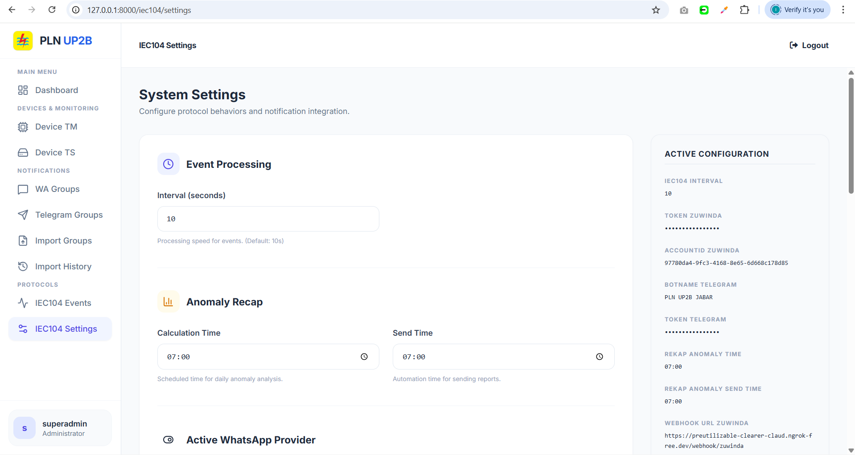
Task: Focus the Interval seconds input field
Action: 268,219
